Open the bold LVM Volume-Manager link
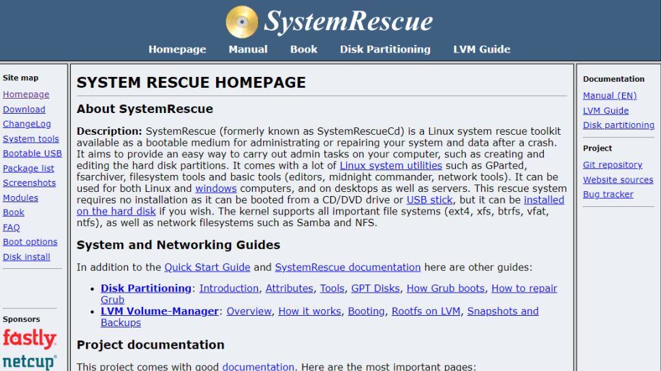Image resolution: width=661 pixels, height=371 pixels. (x=159, y=311)
